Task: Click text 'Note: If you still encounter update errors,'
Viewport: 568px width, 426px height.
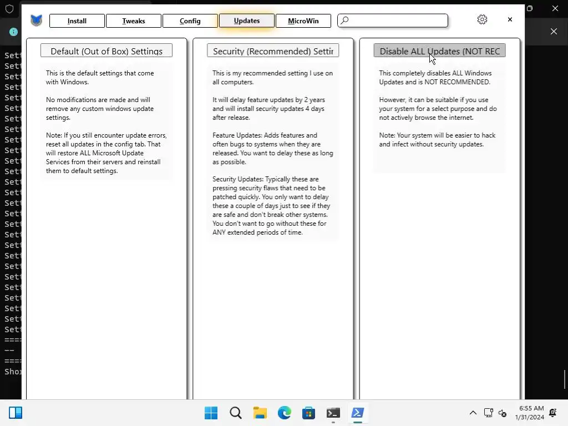Action: click(106, 135)
